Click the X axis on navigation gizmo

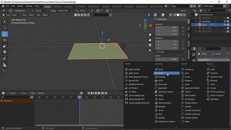point(151,26)
